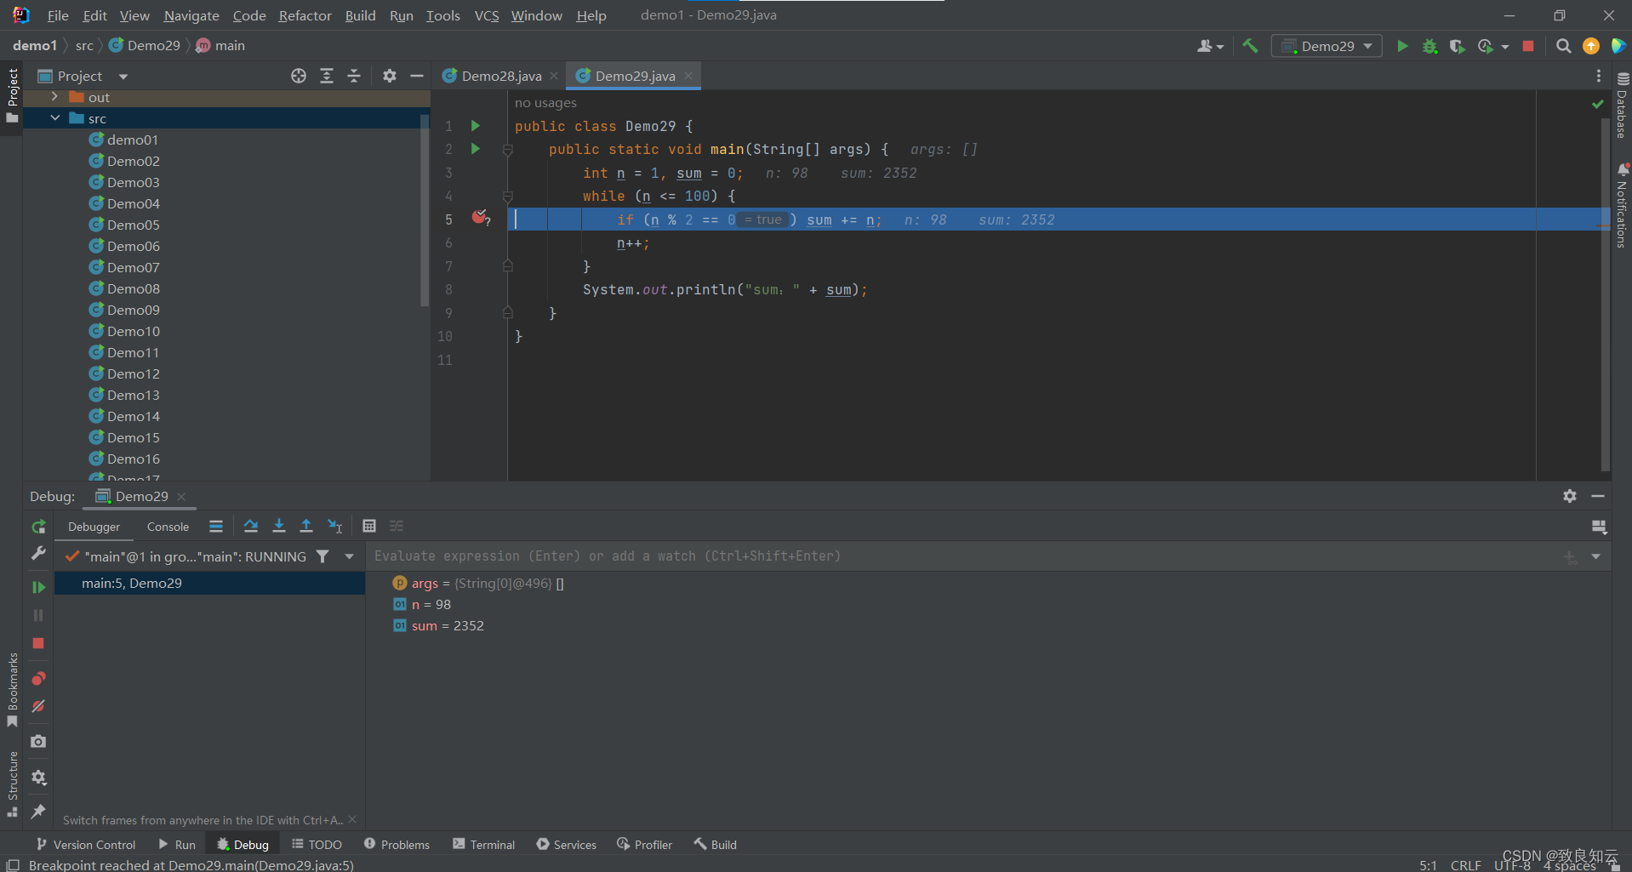The image size is (1632, 872).
Task: Switch to Demo28.java editor tab
Action: tap(501, 76)
